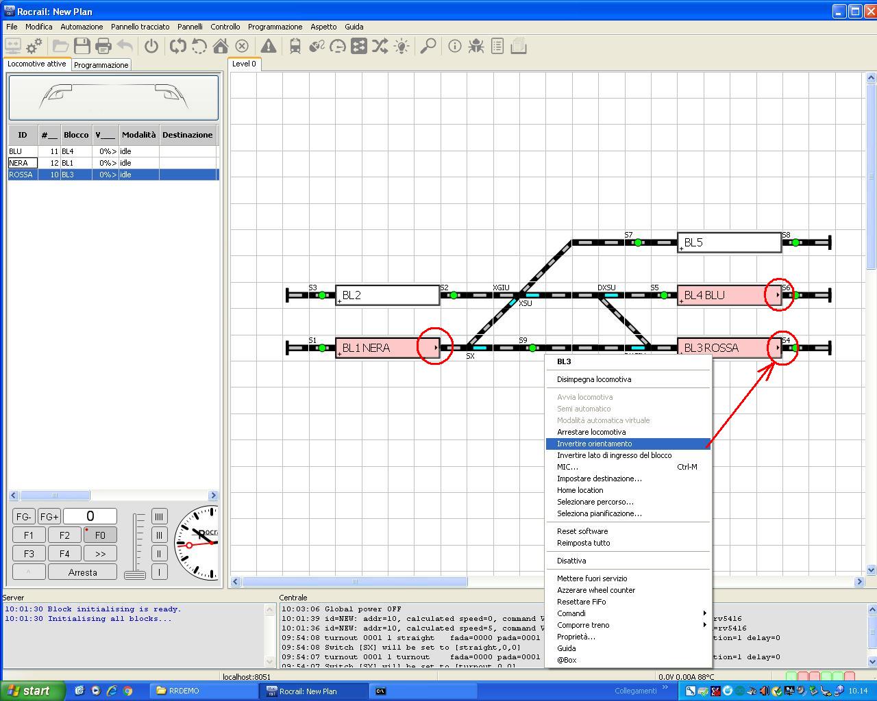Open a plan with the folder icon

pyautogui.click(x=61, y=46)
